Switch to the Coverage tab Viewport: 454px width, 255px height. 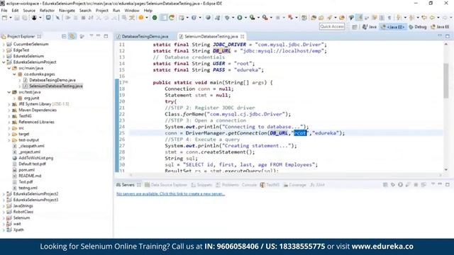click(295, 185)
